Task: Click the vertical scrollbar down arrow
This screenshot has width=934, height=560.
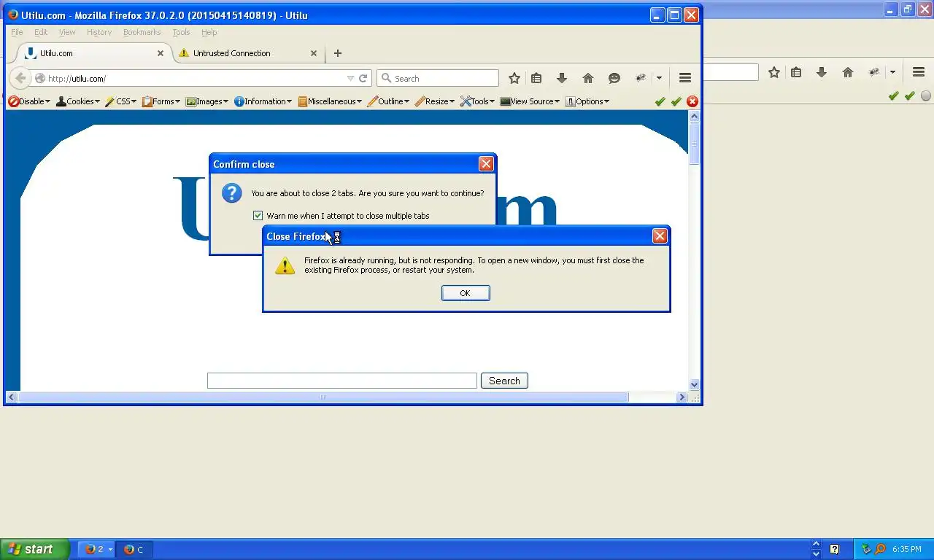Action: tap(694, 384)
